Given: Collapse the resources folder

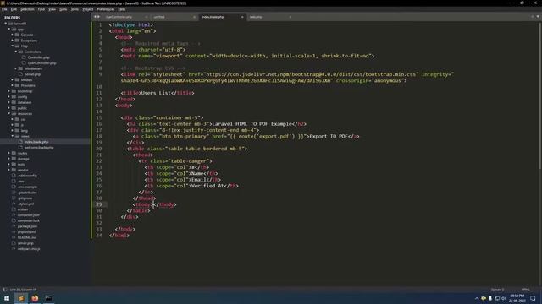Looking at the screenshot, I should 9,113.
